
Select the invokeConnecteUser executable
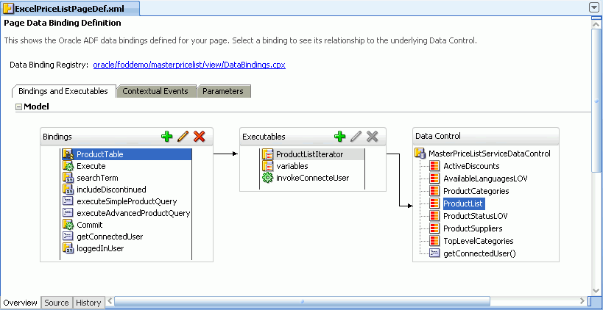coord(313,178)
